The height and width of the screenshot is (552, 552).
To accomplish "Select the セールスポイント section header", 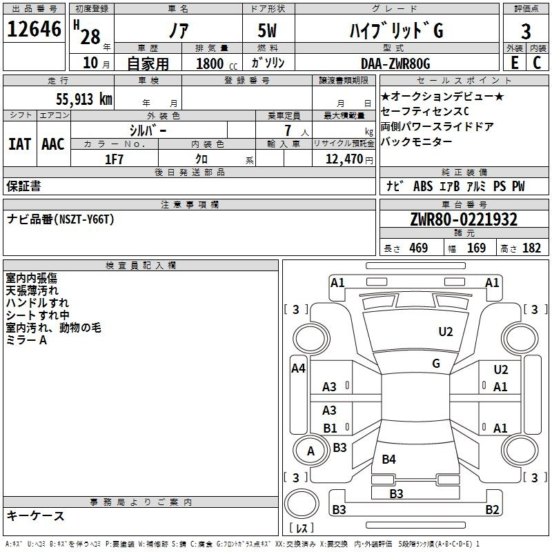I will click(464, 80).
